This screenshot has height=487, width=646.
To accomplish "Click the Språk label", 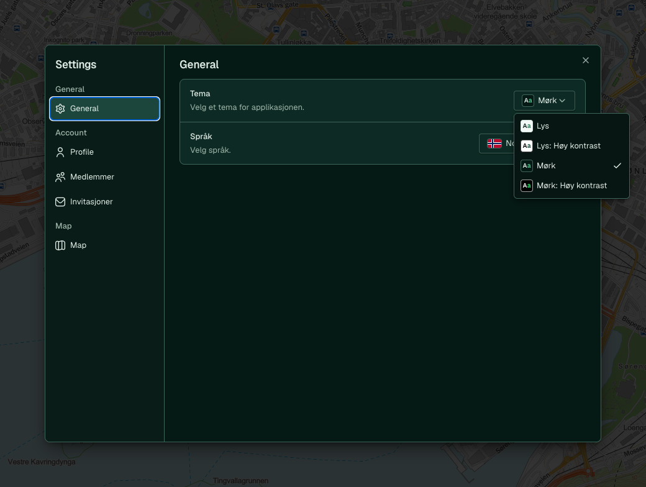I will click(201, 137).
